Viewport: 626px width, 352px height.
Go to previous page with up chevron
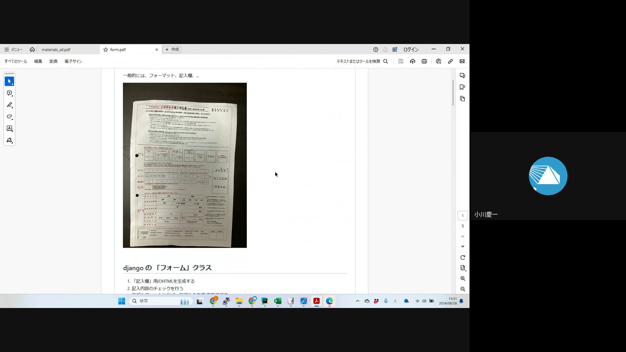(463, 237)
